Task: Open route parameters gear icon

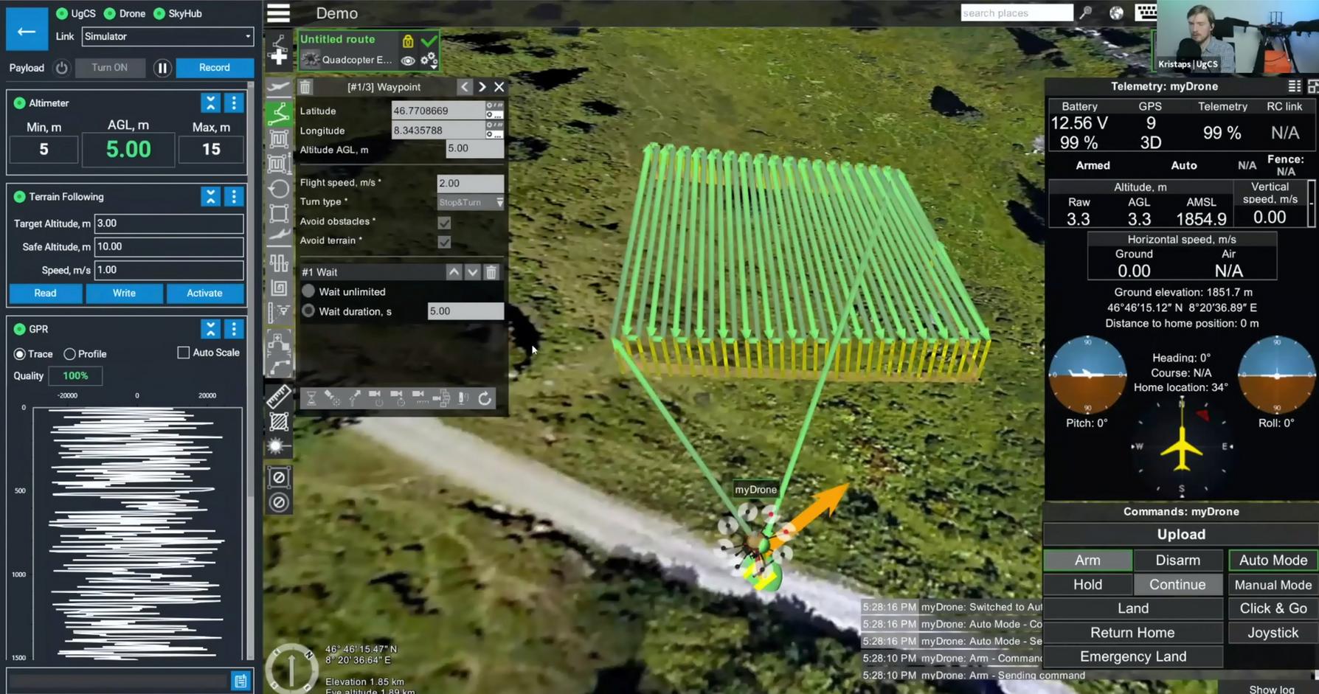Action: [429, 60]
